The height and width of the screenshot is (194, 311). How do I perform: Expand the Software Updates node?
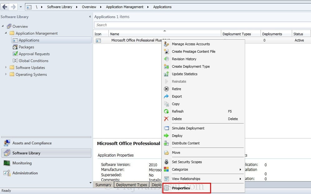(x=6, y=67)
